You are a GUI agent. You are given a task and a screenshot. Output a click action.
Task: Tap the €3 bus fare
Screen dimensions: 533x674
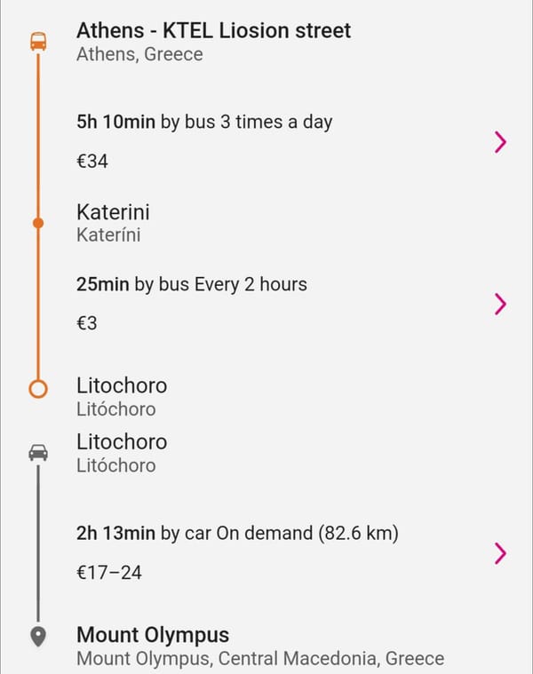coord(87,323)
